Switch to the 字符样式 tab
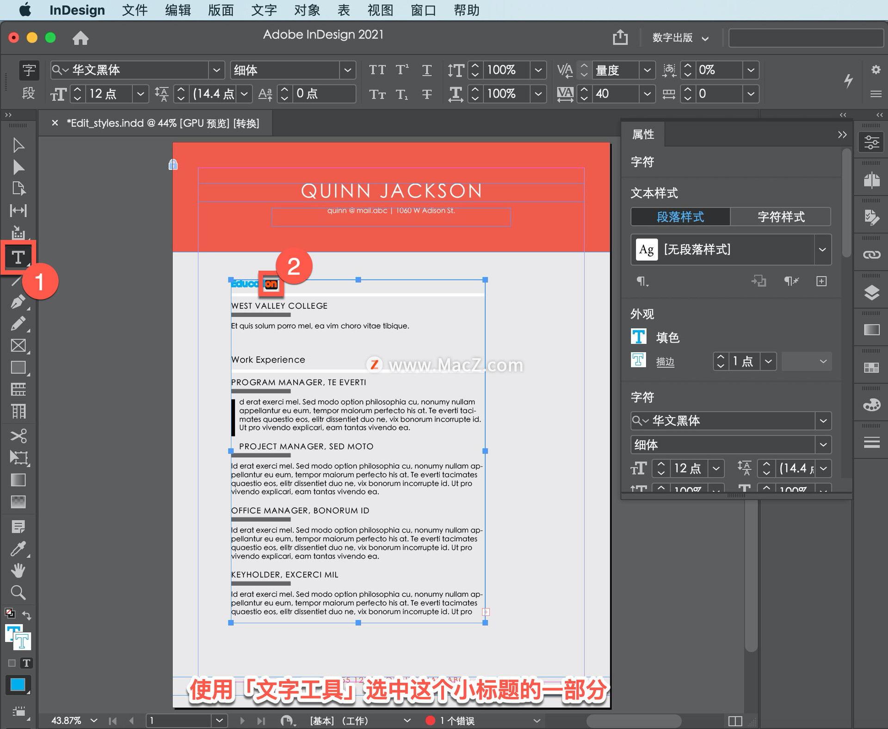The image size is (888, 729). 781,217
